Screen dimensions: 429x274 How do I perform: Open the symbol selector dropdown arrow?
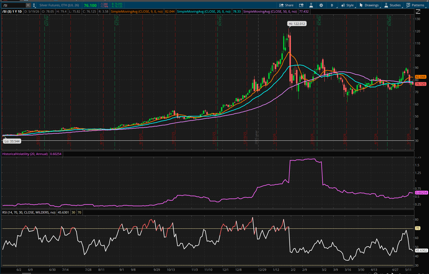[x=28, y=5]
